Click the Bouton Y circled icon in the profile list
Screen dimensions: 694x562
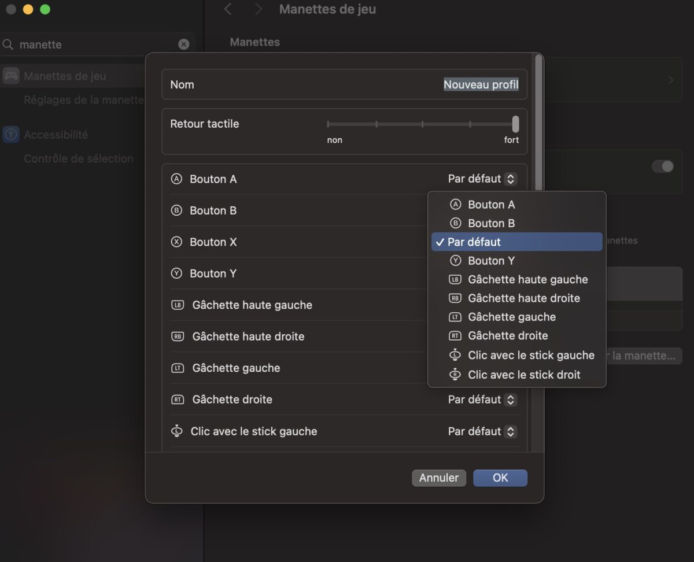tap(176, 273)
